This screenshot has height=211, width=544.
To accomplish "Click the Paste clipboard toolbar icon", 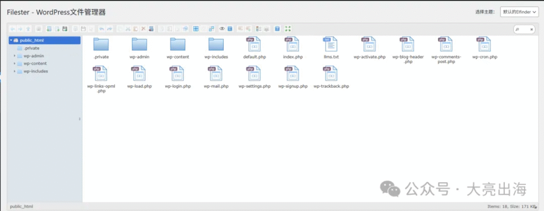I will point(135,29).
